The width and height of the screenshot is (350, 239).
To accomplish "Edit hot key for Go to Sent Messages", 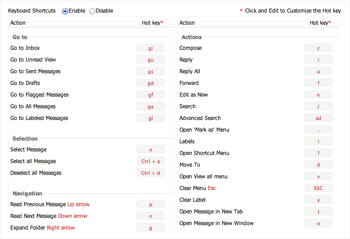I will [x=151, y=71].
